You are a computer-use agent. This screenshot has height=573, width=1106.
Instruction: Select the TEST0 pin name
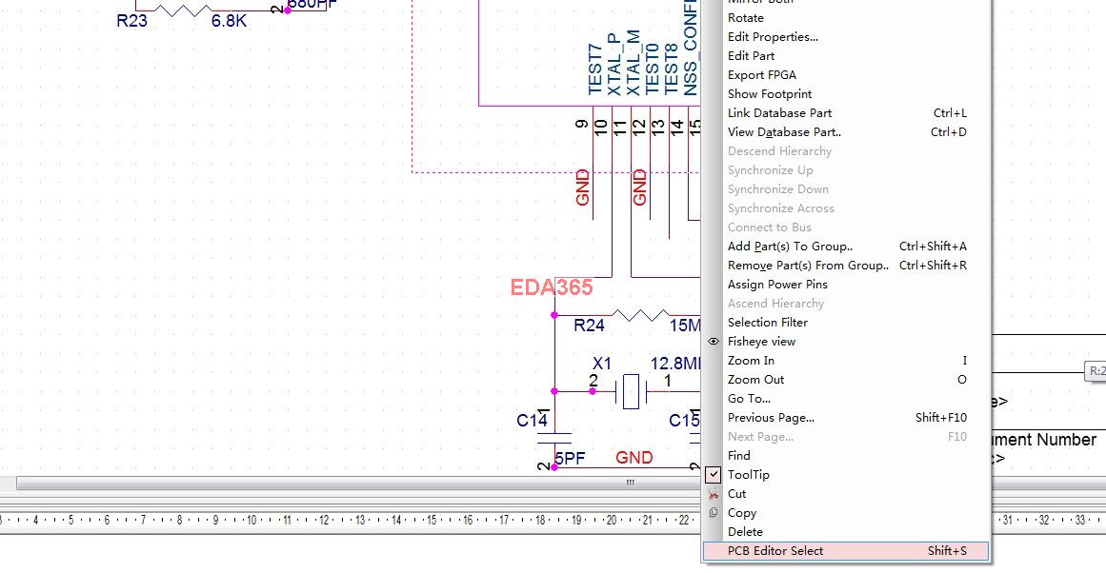click(653, 69)
